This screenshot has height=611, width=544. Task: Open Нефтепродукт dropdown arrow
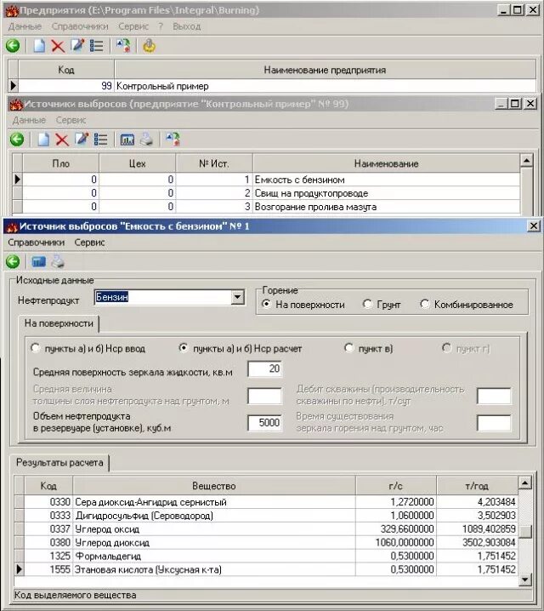click(x=237, y=297)
